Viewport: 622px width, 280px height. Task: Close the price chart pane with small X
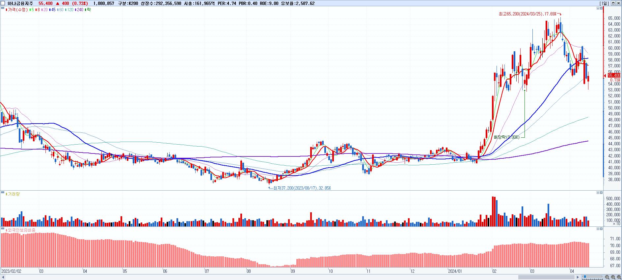pyautogui.click(x=602, y=8)
